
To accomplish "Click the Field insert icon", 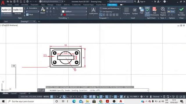I will click(x=142, y=10).
